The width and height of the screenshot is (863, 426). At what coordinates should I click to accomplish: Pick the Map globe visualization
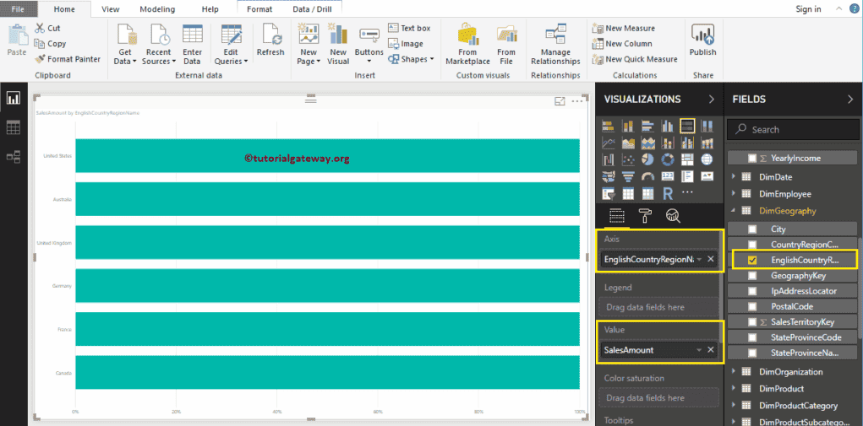707,159
